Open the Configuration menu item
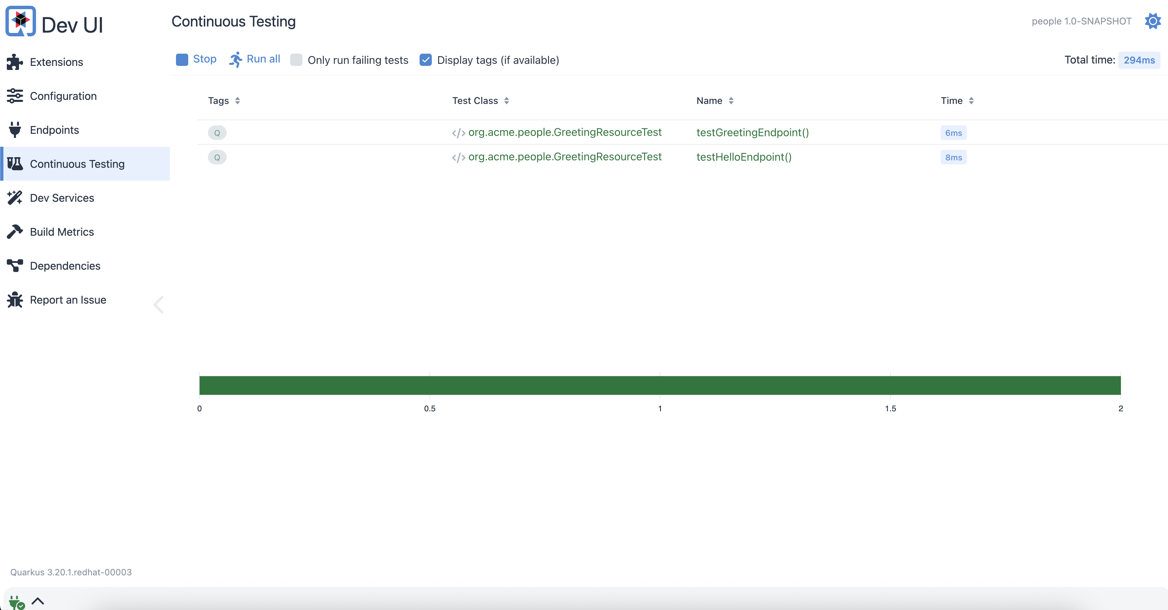This screenshot has width=1168, height=610. (x=63, y=96)
